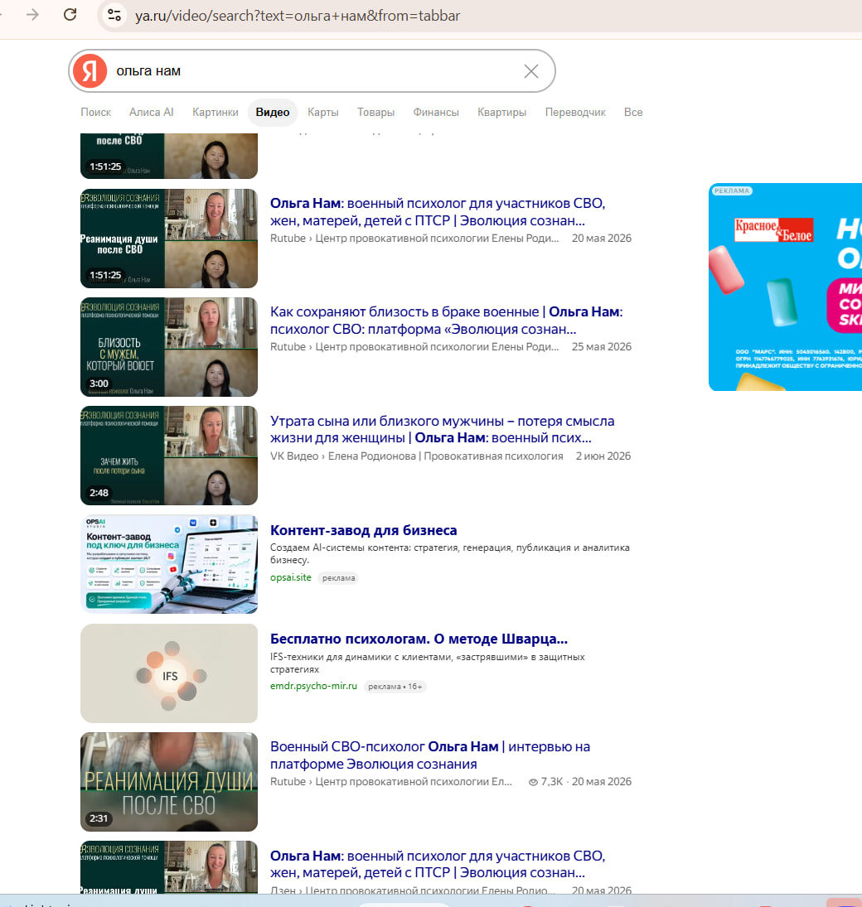Switch to the Картинки tab

tap(215, 112)
